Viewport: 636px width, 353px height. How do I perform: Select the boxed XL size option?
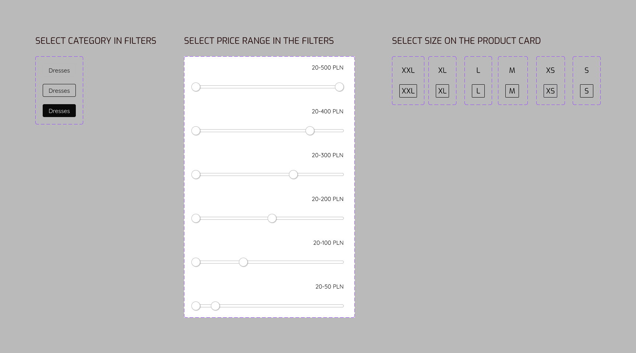pyautogui.click(x=442, y=91)
